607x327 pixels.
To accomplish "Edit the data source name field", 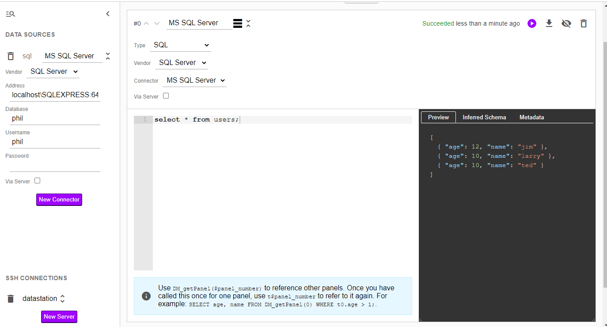I will click(x=72, y=56).
